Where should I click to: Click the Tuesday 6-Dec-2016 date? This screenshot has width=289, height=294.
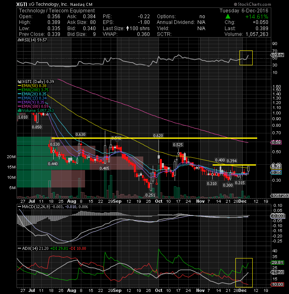point(244,11)
